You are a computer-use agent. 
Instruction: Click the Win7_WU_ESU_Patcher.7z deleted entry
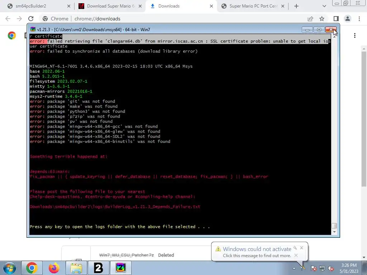tap(127, 255)
